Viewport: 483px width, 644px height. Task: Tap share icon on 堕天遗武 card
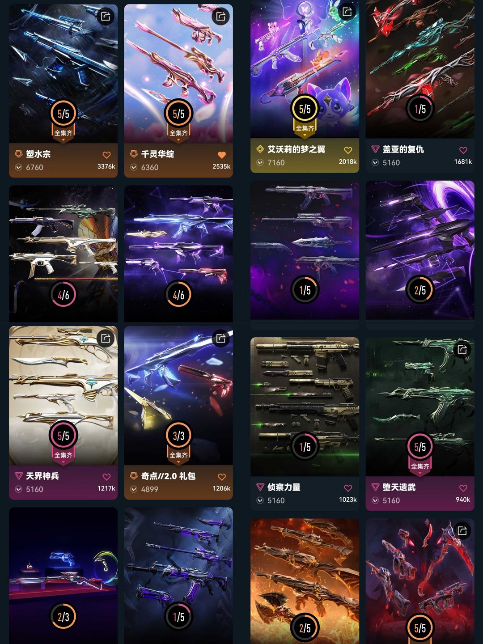pos(462,349)
